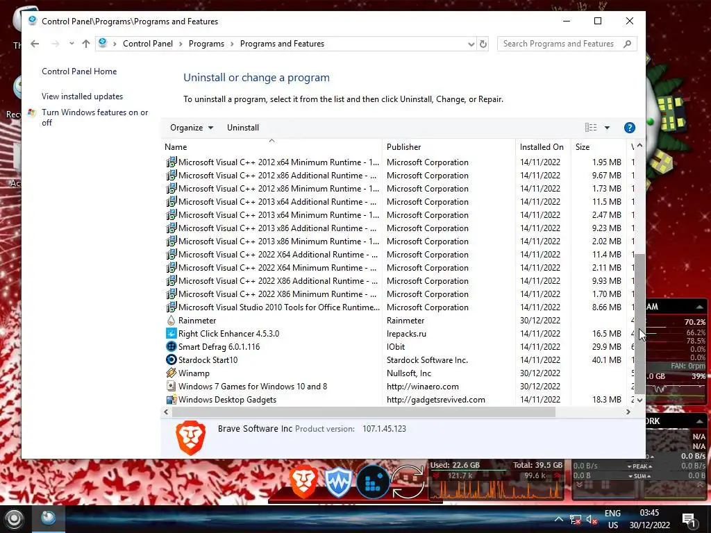Click the Visual Studio 2010 Tools icon
Screen dimensions: 711x533
[x=171, y=307]
